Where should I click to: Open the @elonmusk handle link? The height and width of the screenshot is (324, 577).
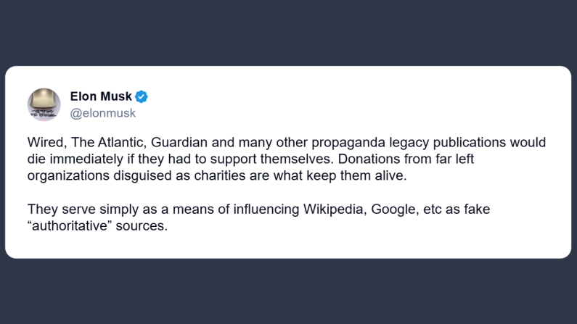[x=102, y=113]
